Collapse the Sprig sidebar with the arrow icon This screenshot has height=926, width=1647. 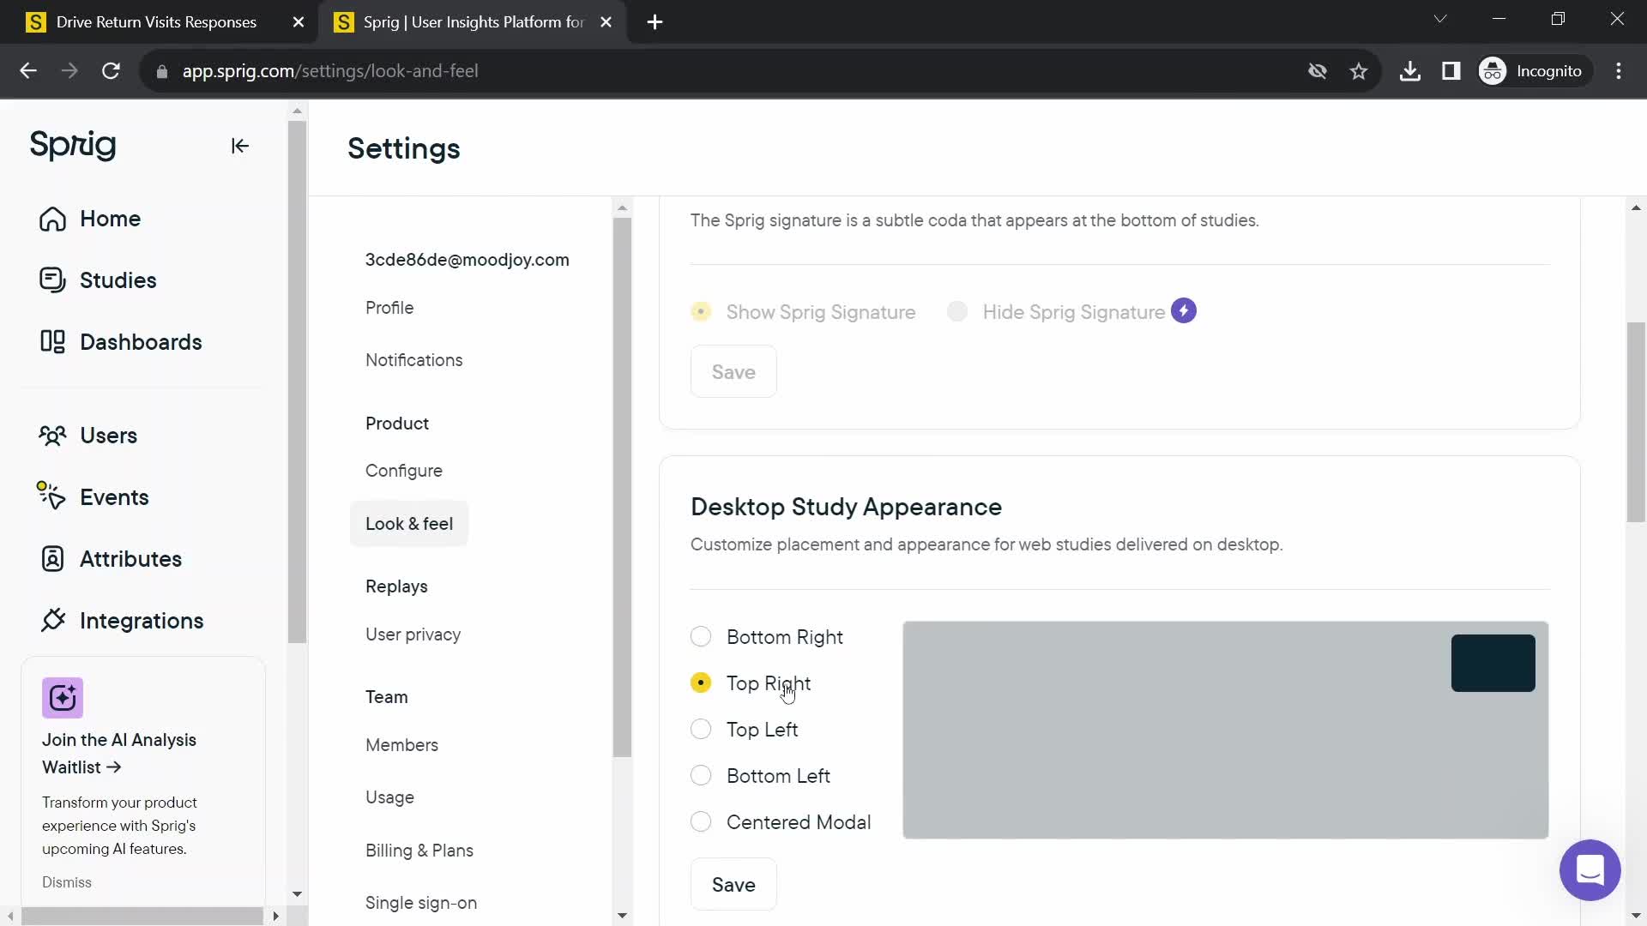pos(240,146)
